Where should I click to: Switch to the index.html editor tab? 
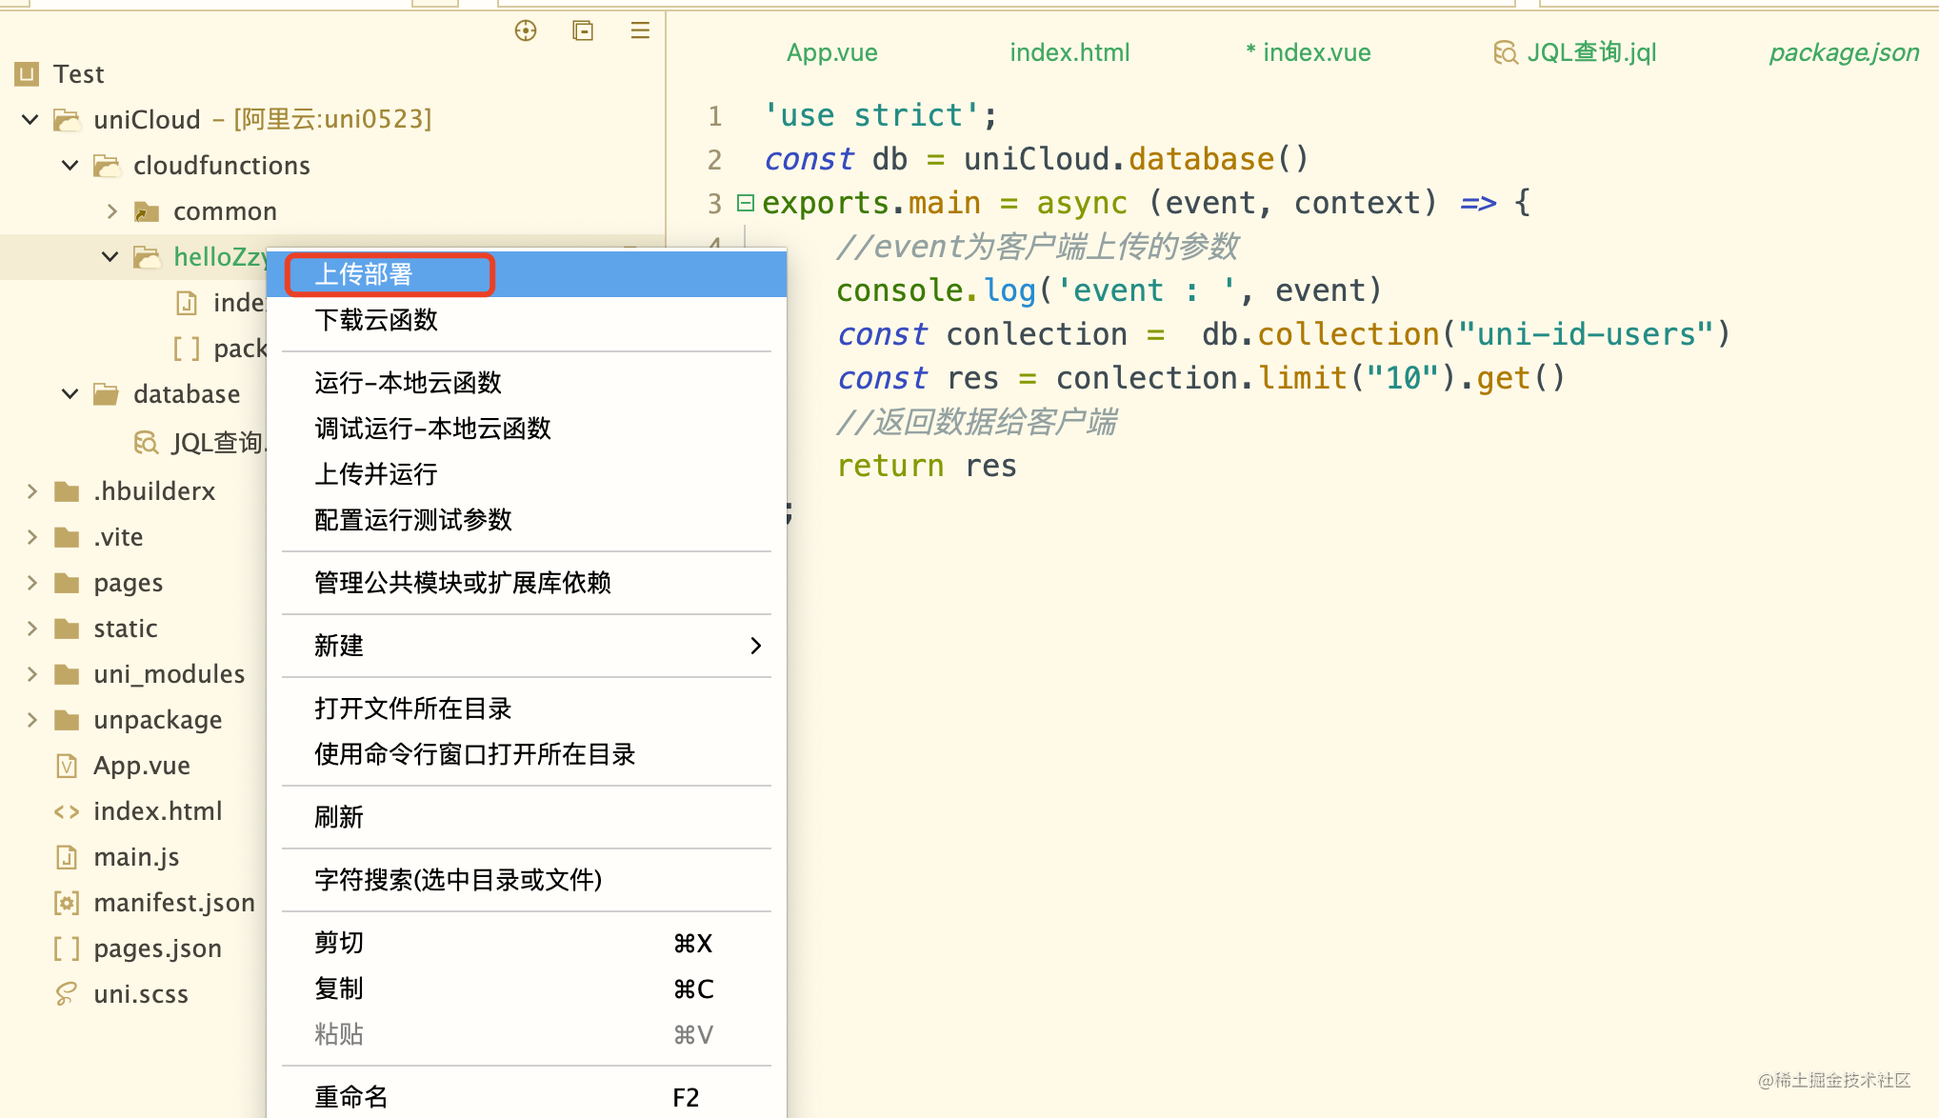click(1069, 52)
